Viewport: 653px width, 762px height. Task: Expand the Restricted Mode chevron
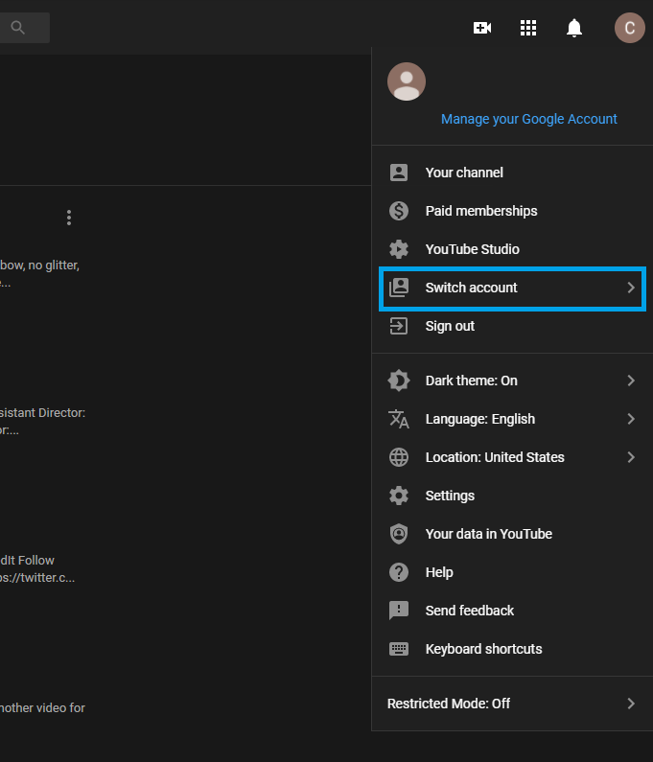[x=631, y=704]
